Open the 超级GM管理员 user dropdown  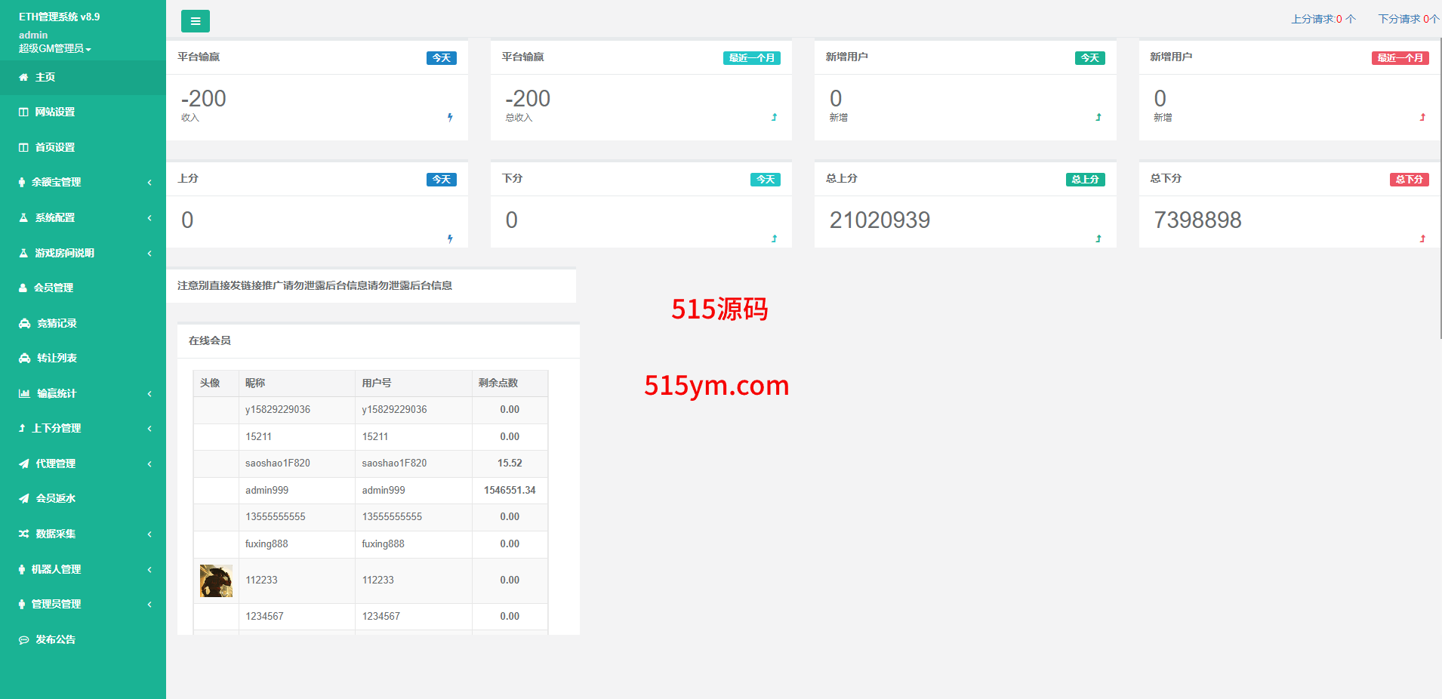(x=54, y=48)
